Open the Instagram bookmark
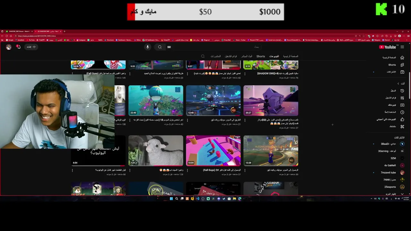Viewport: 411px width, 231px height. [81, 40]
